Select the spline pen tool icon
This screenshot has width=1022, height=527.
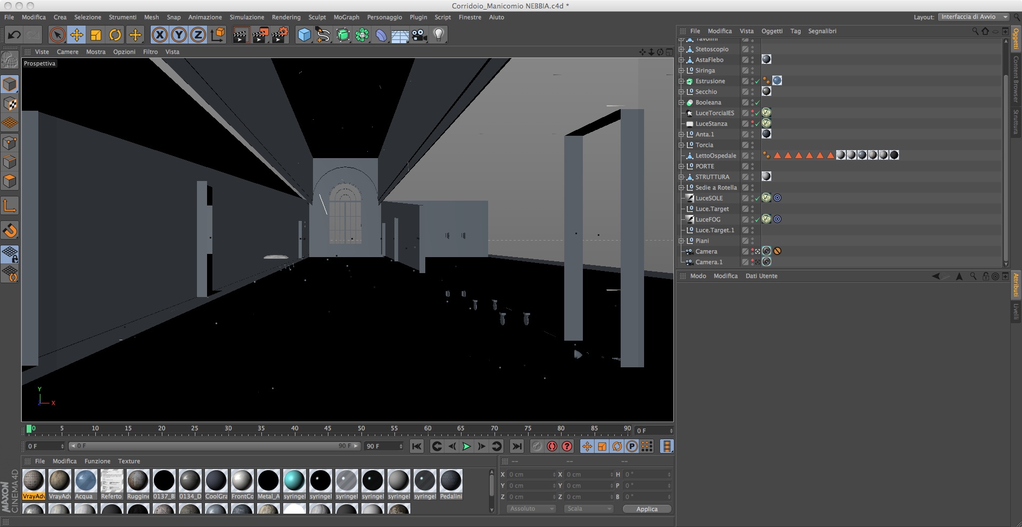click(323, 35)
